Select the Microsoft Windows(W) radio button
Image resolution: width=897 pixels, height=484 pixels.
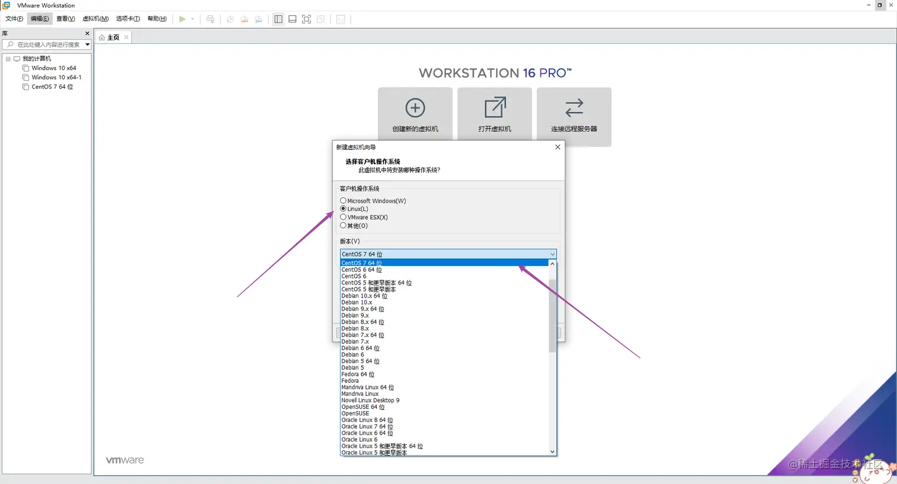point(343,201)
